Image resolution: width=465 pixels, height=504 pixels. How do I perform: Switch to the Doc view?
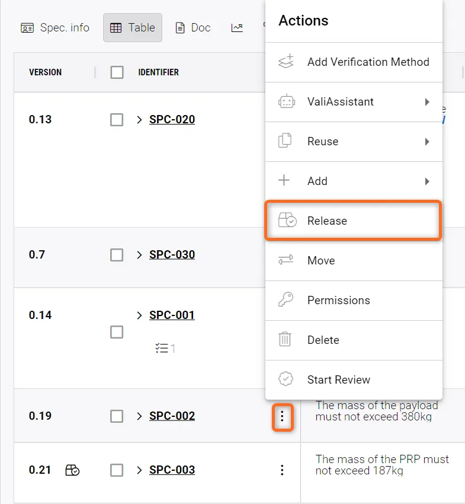(x=193, y=28)
